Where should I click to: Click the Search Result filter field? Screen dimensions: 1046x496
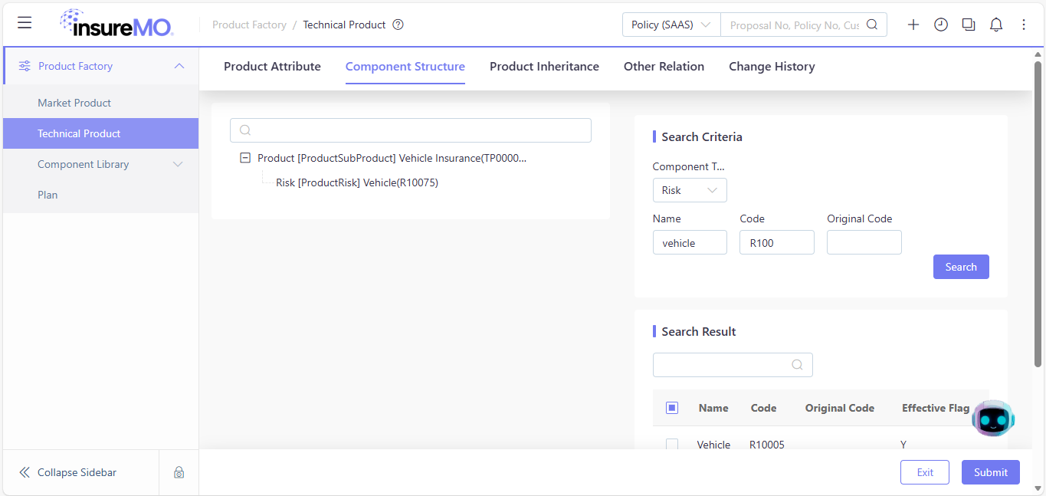point(733,365)
